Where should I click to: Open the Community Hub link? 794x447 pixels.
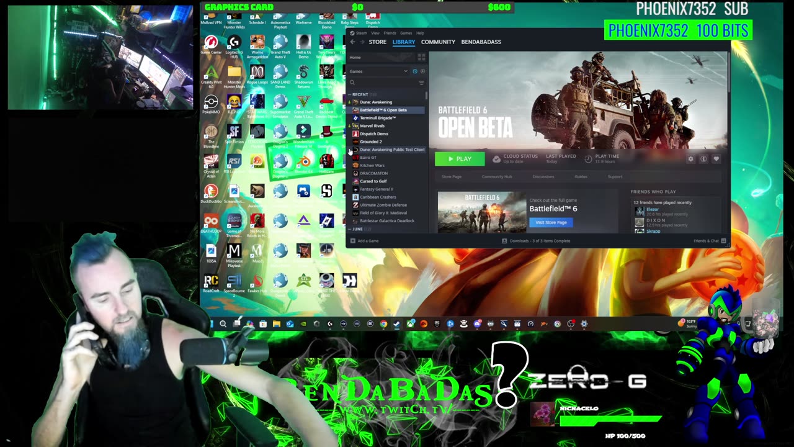click(x=497, y=177)
